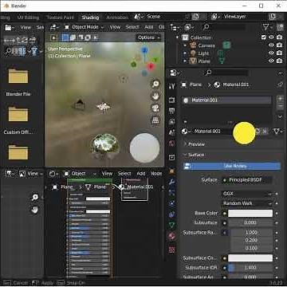Screen dimensions: 287x287
Task: Switch to the UV Editing workspace tab
Action: (x=28, y=18)
